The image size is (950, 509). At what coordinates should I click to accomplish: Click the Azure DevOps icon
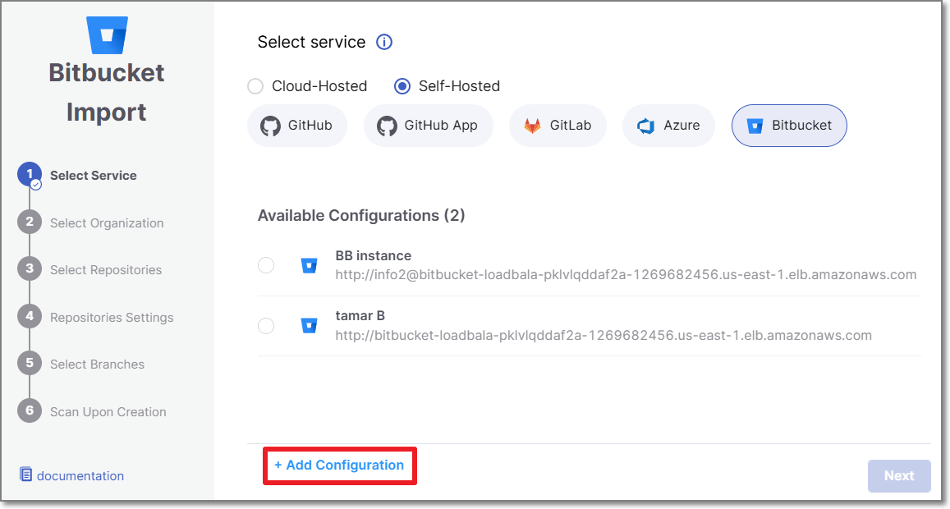pyautogui.click(x=646, y=126)
